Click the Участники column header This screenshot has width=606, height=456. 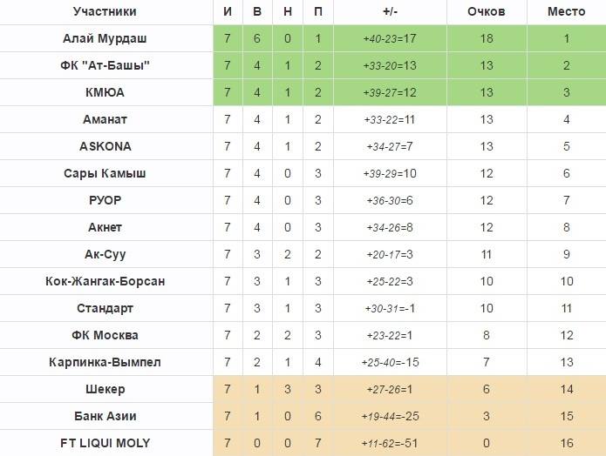(x=105, y=11)
